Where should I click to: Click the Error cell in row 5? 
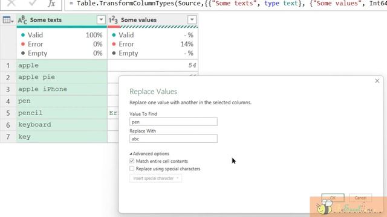point(113,113)
